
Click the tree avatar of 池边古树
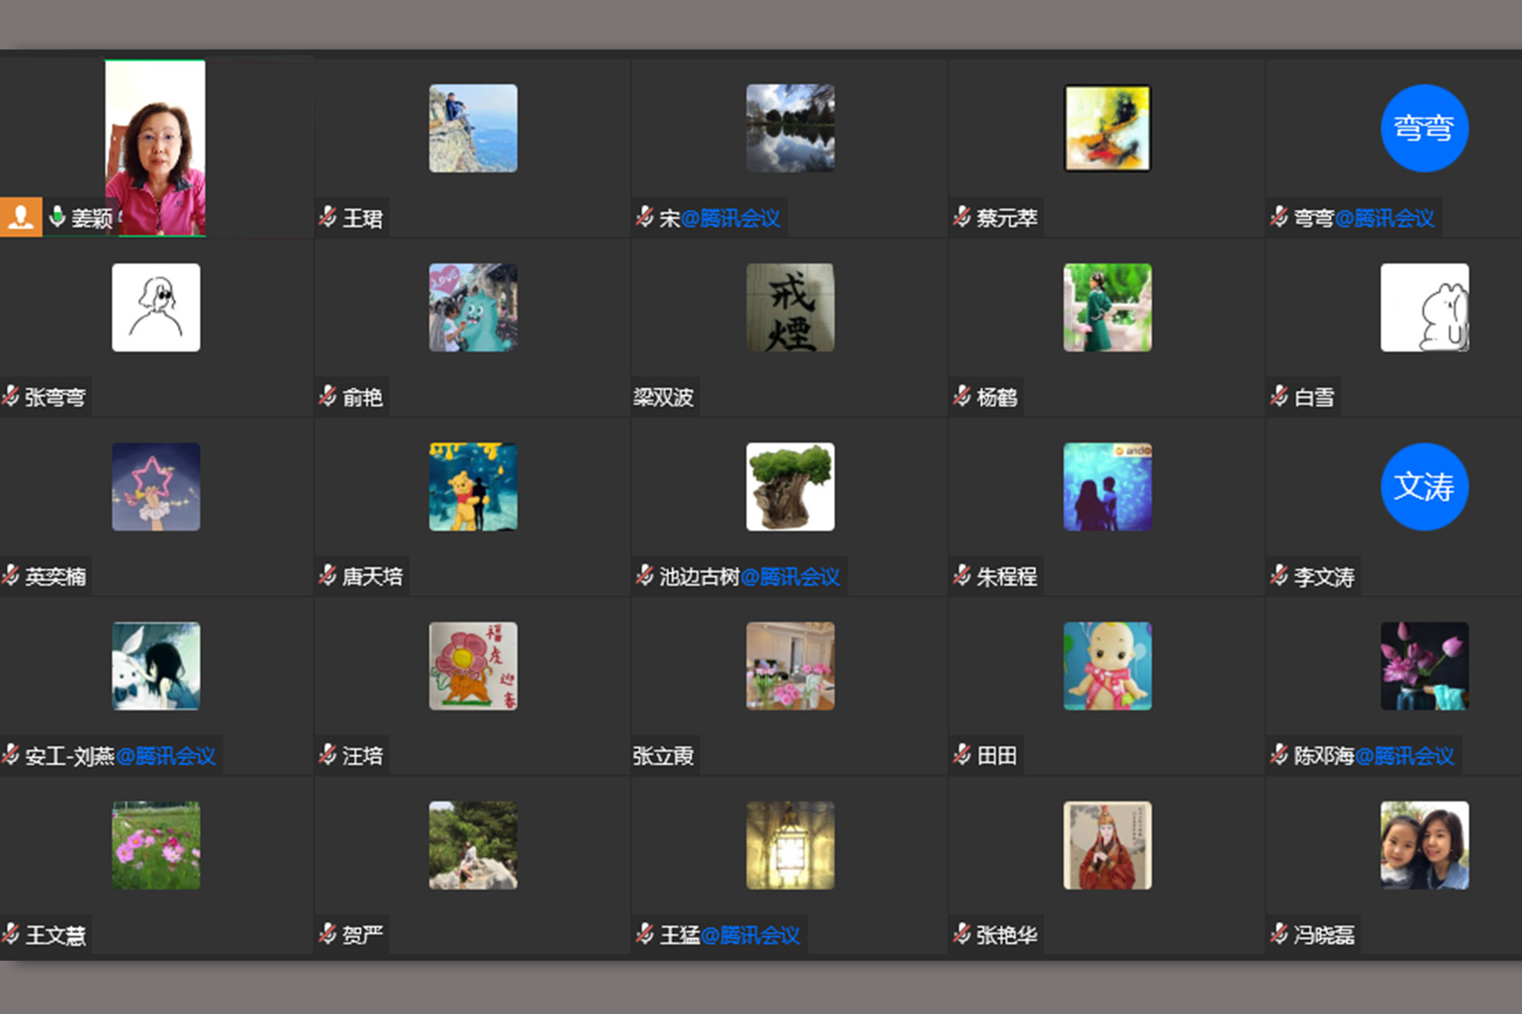790,487
